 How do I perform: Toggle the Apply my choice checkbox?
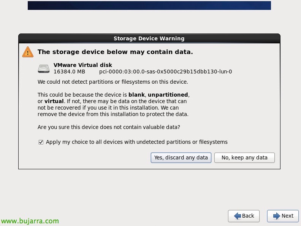point(41,142)
